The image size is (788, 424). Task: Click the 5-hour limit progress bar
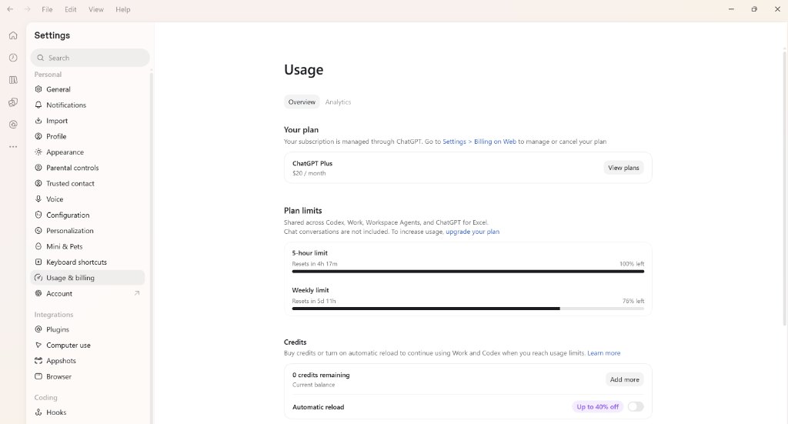[468, 272]
